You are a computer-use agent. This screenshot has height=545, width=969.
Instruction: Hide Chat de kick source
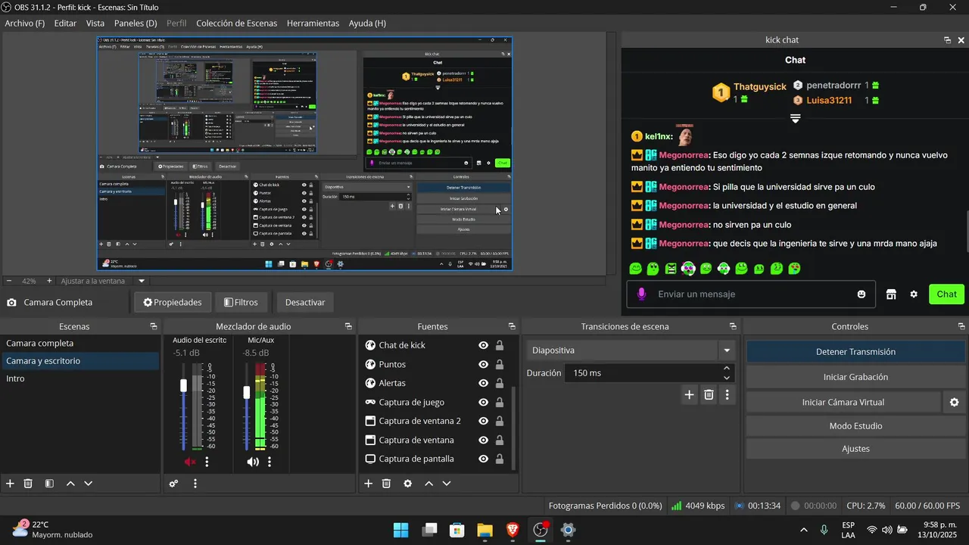[x=483, y=345]
